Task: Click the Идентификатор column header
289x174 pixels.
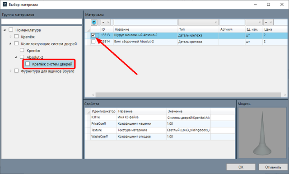Action: click(103, 111)
